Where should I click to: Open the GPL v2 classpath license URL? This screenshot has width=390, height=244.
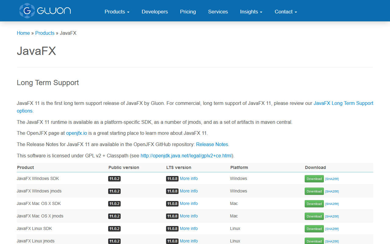click(x=186, y=156)
